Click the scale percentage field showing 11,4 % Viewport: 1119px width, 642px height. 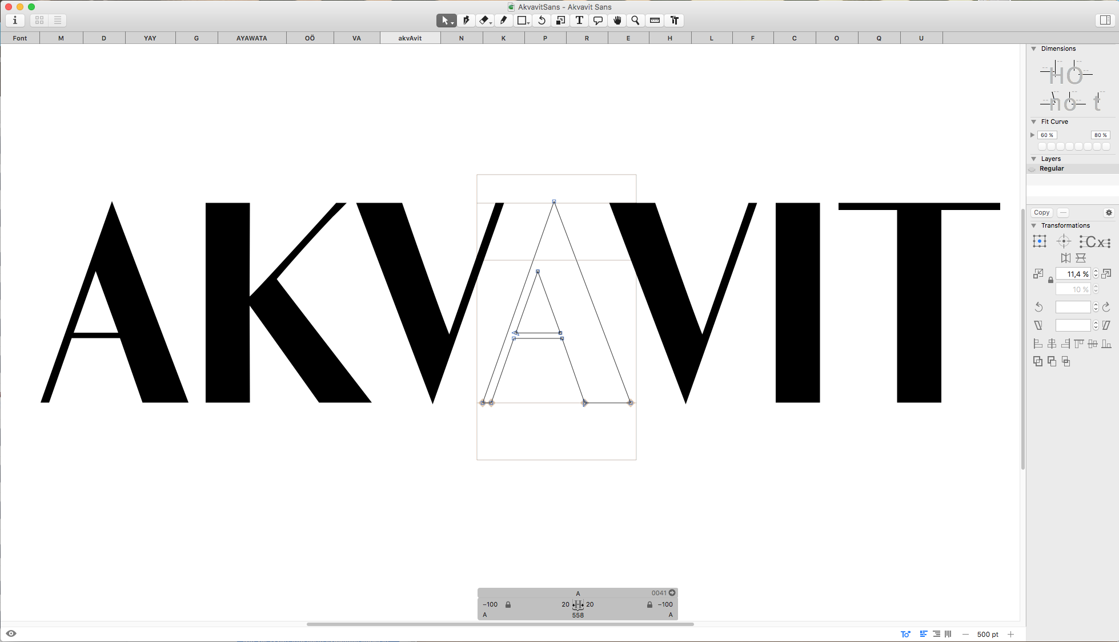[x=1073, y=274]
